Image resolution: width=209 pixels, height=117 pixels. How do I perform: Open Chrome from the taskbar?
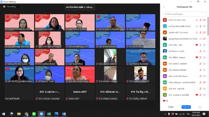[x=26, y=114]
